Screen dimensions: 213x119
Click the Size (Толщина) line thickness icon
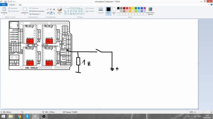click(x=101, y=10)
